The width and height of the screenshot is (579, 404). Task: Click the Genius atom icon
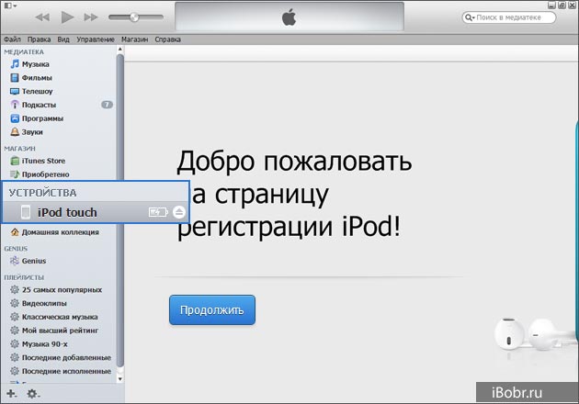[15, 261]
